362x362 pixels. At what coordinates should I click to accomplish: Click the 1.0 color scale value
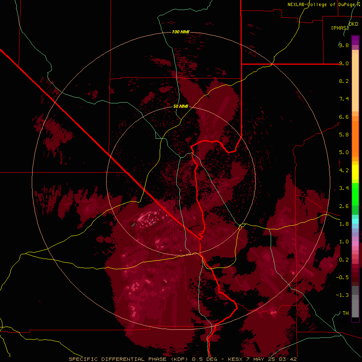coord(344,242)
